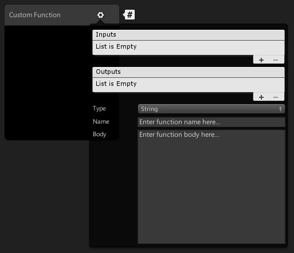
Task: Add a new entry to Outputs list
Action: [261, 97]
